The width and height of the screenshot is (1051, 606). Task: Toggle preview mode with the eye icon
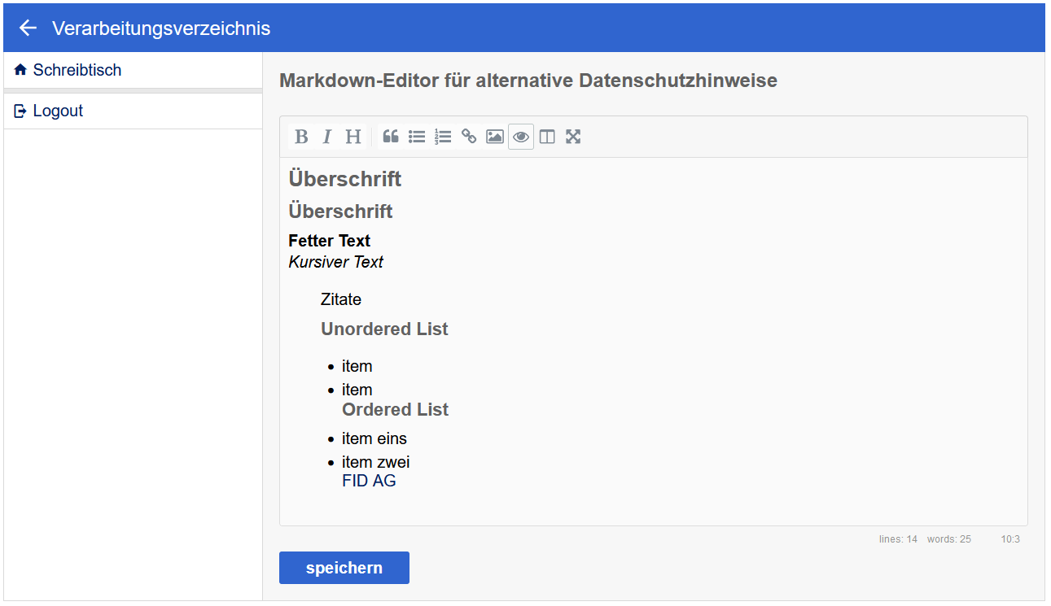coord(521,137)
